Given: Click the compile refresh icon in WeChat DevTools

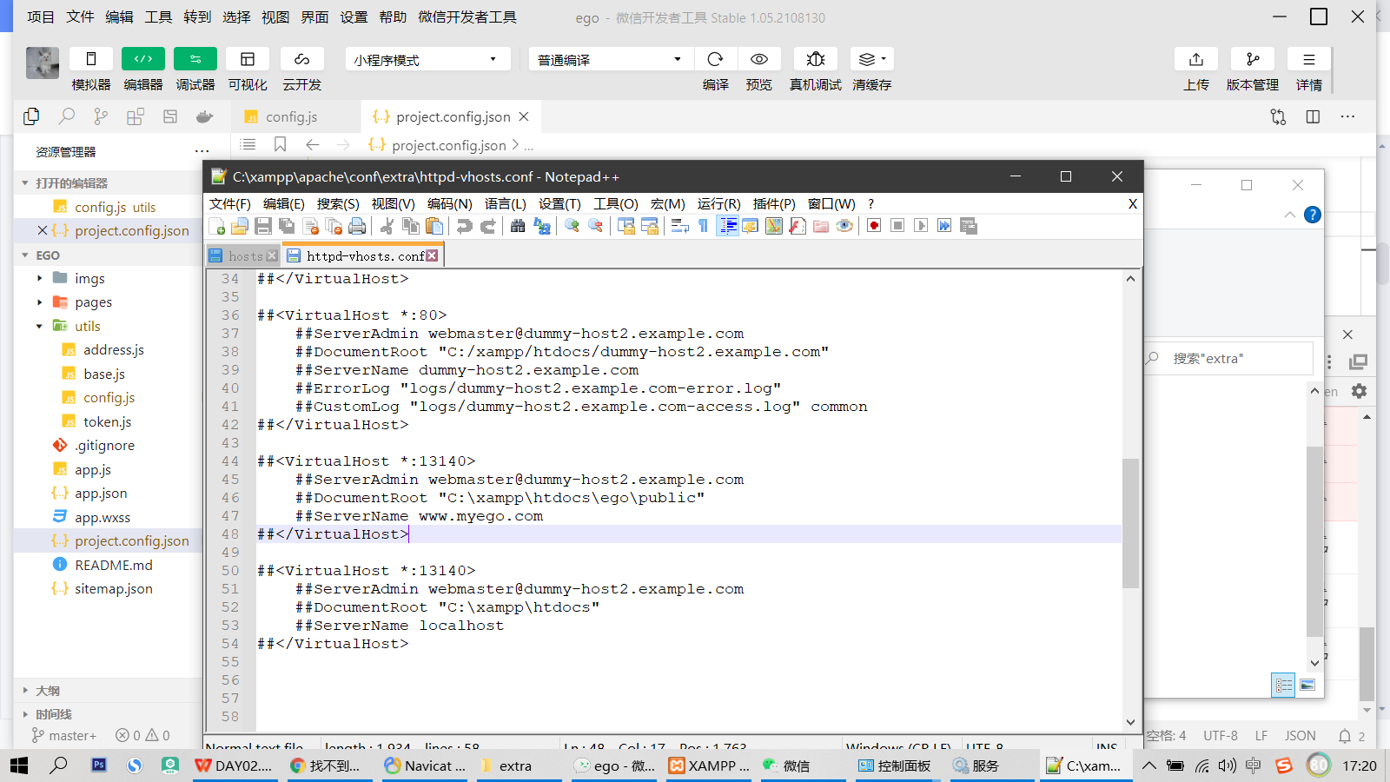Looking at the screenshot, I should (x=716, y=59).
